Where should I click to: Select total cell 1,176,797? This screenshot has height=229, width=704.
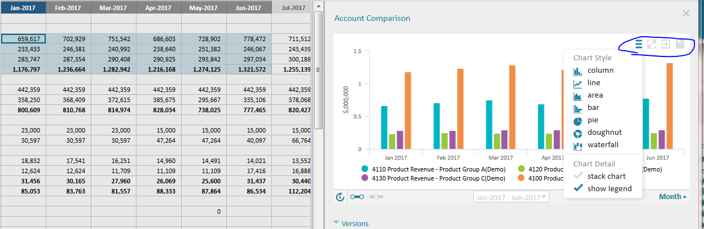click(x=23, y=69)
